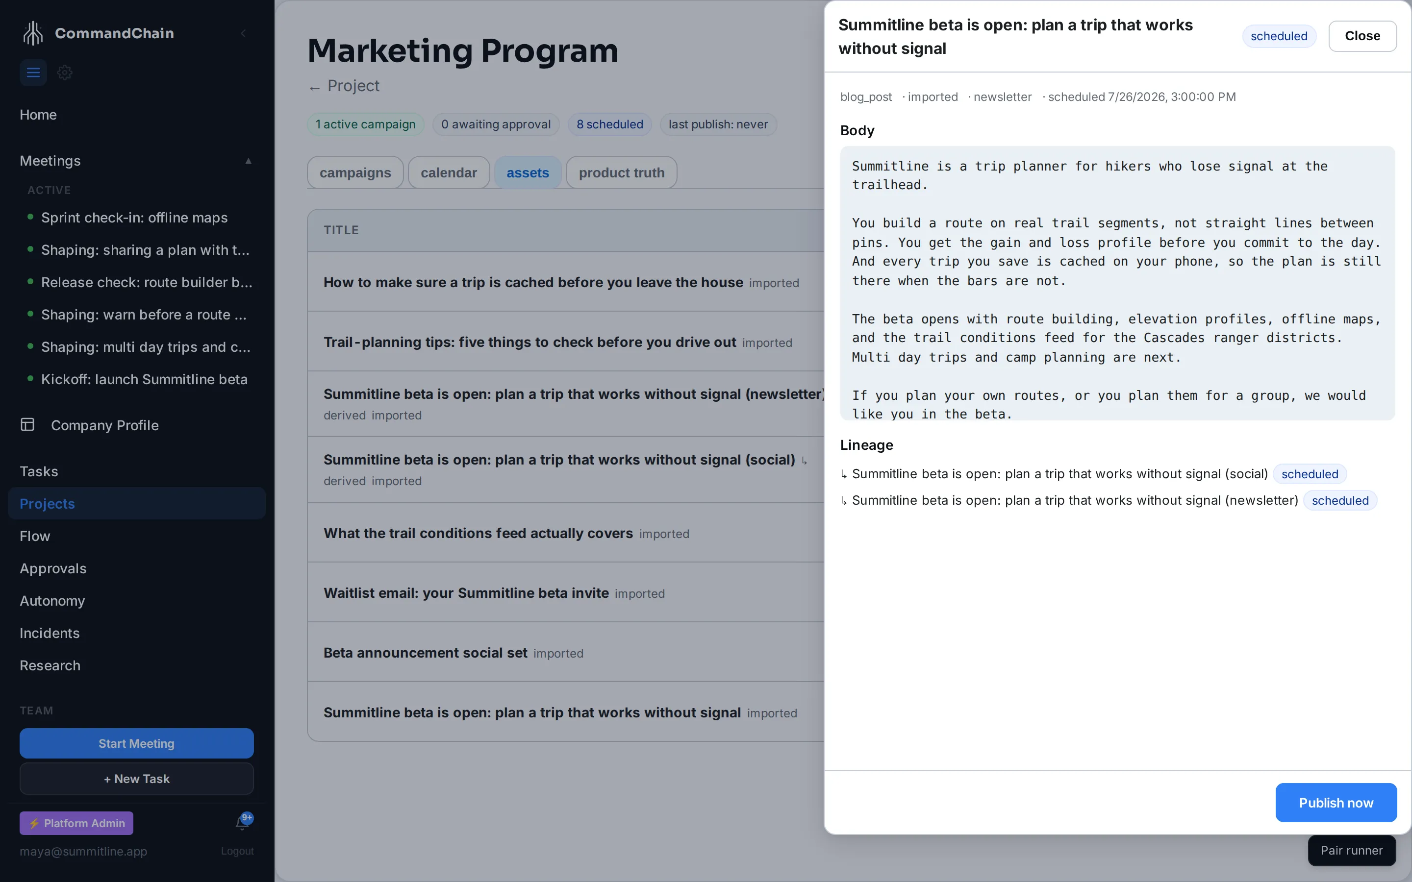
Task: Go to Tasks in sidebar
Action: click(39, 471)
